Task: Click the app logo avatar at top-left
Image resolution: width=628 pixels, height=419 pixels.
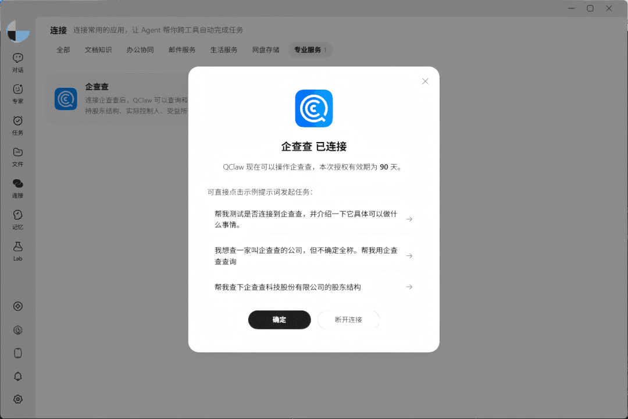Action: (x=18, y=31)
